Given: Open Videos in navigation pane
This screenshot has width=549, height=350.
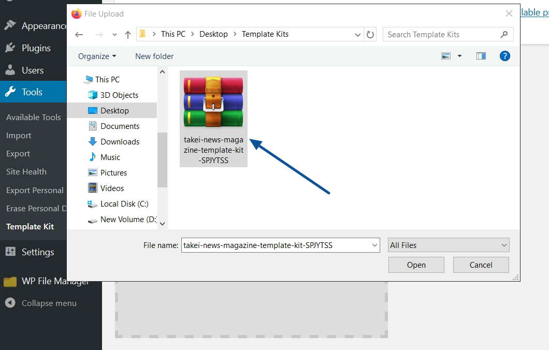Looking at the screenshot, I should click(x=112, y=188).
